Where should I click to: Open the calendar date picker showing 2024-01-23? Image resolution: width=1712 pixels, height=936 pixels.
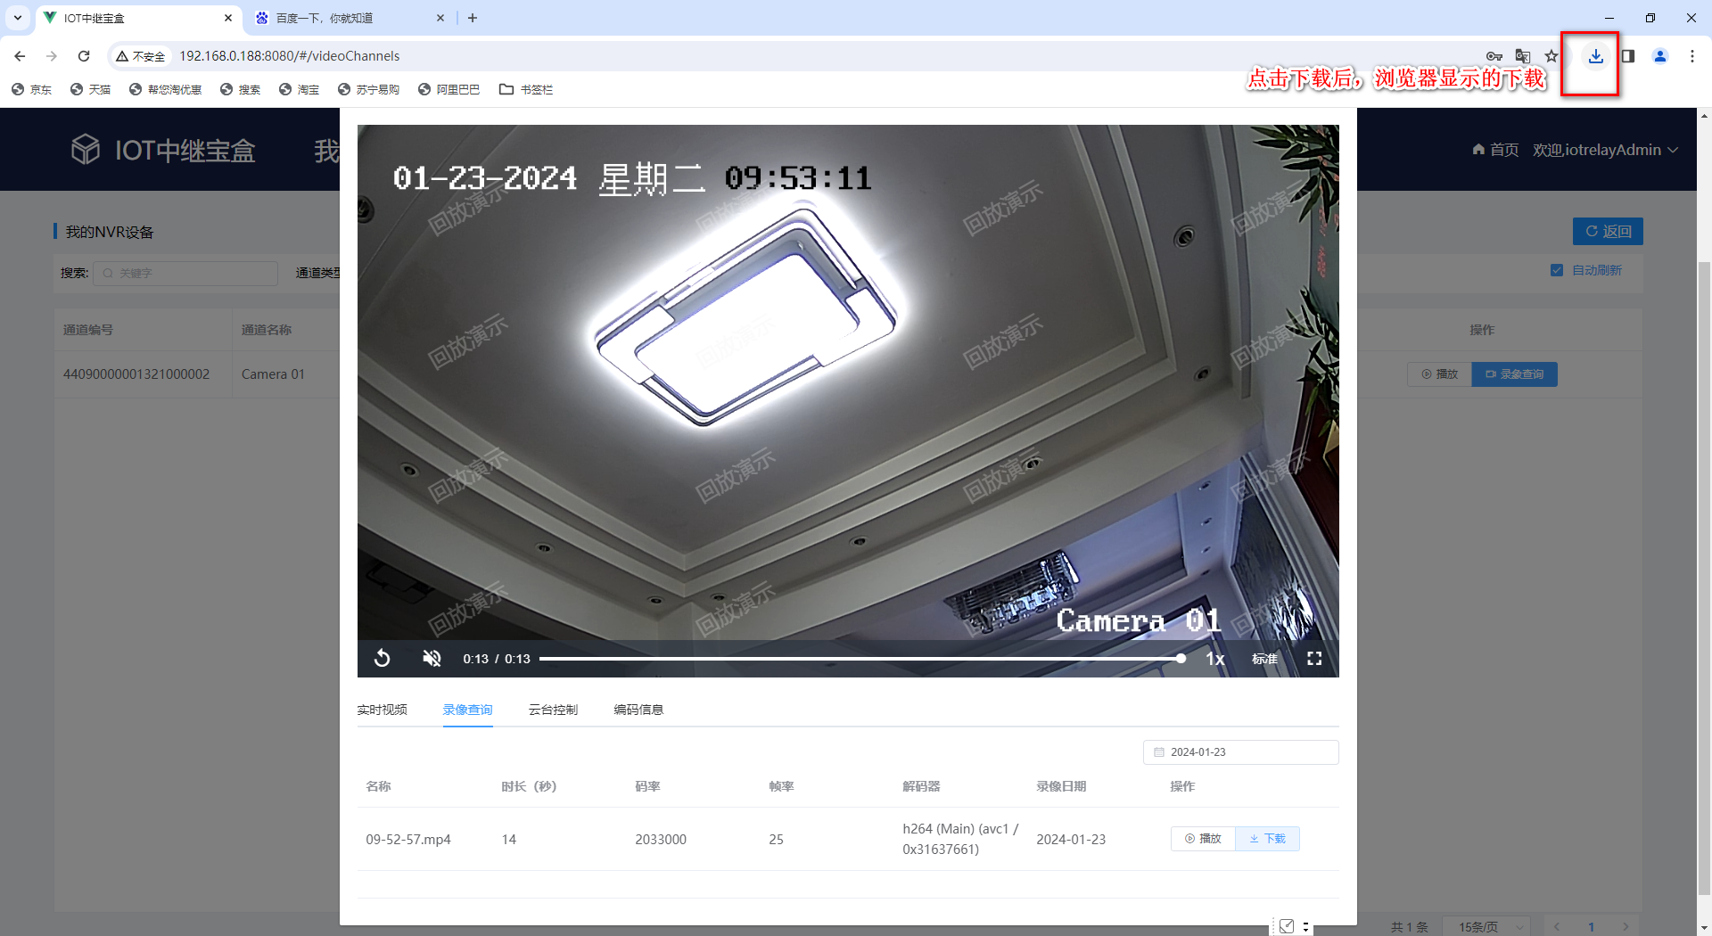tap(1240, 751)
